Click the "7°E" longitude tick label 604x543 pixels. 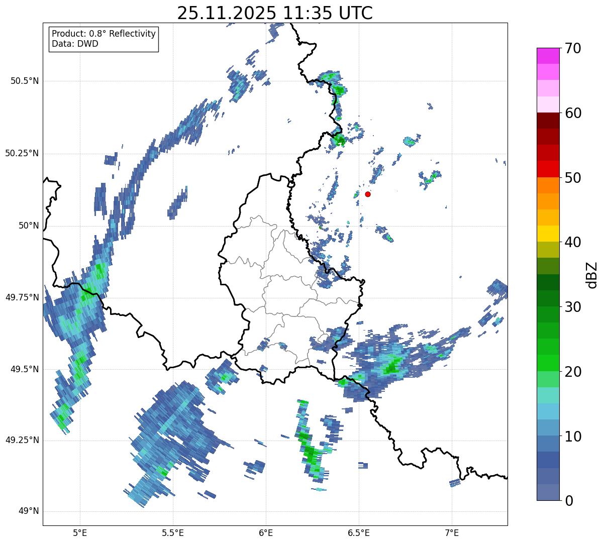pyautogui.click(x=452, y=533)
